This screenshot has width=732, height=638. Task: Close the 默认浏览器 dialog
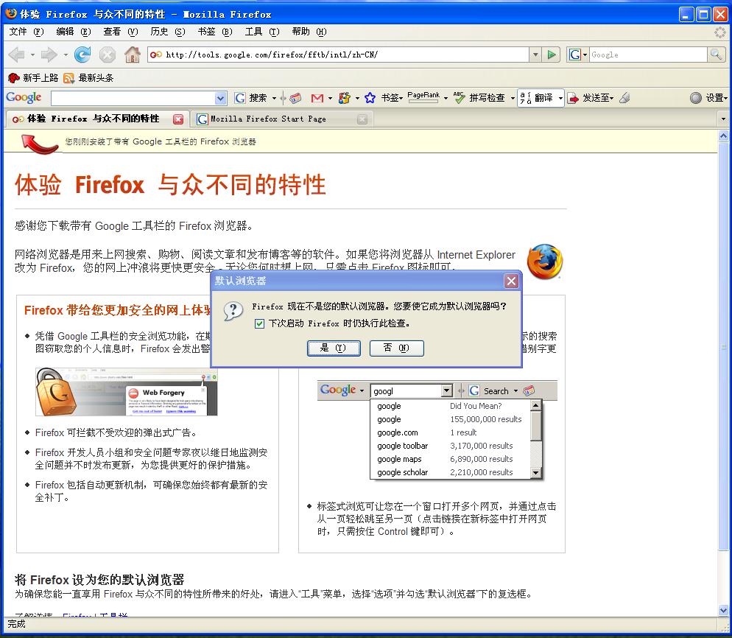pos(512,281)
